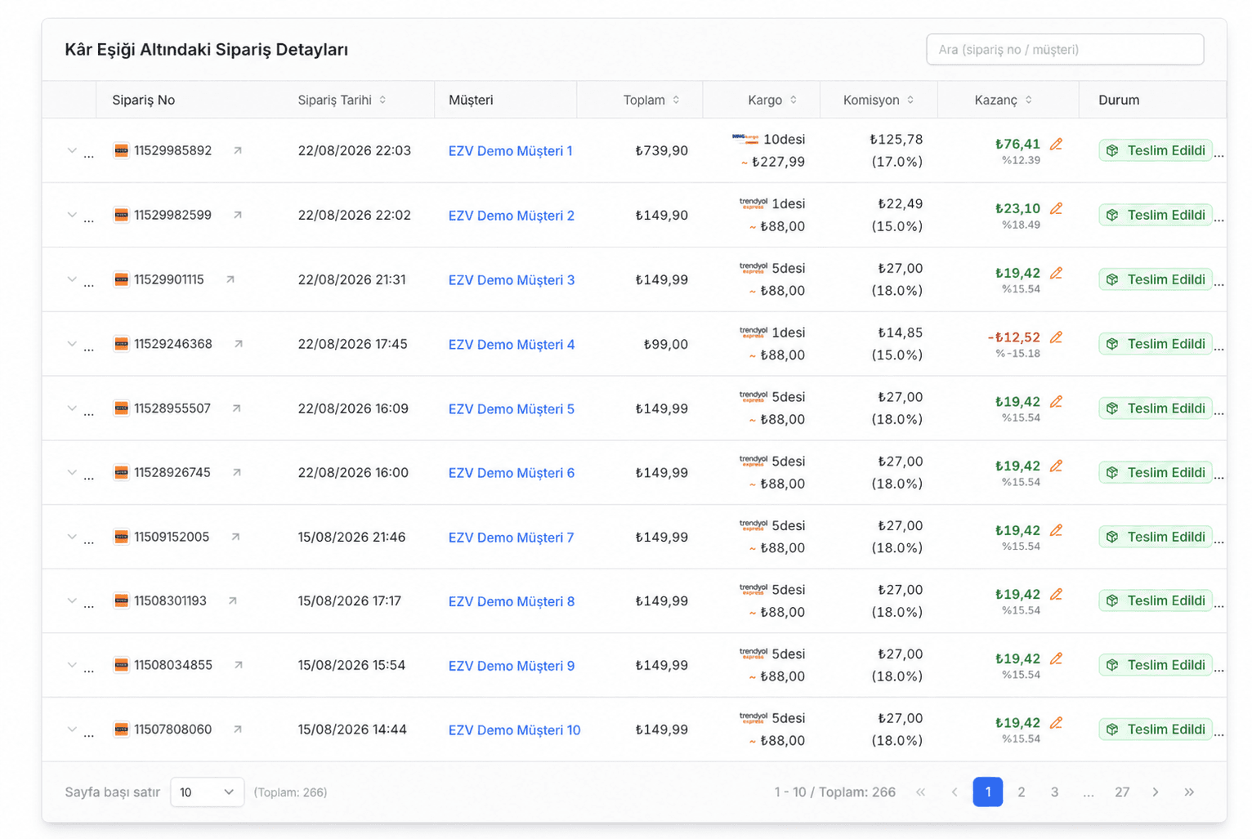
Task: Open external link for order 11529246368
Action: [x=238, y=344]
